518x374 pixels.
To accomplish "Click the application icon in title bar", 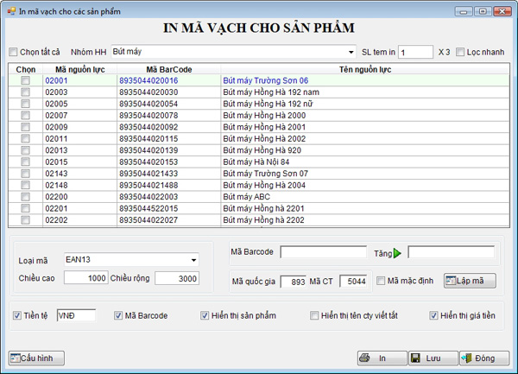I will [x=9, y=10].
